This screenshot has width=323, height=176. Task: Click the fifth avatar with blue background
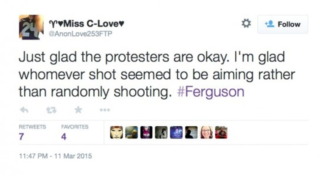[176, 133]
